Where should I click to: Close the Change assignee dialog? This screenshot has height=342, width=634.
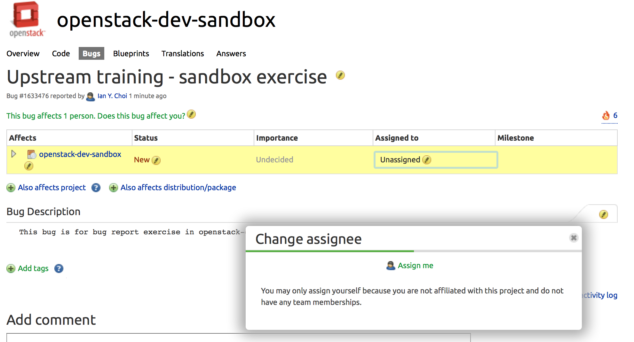(574, 238)
